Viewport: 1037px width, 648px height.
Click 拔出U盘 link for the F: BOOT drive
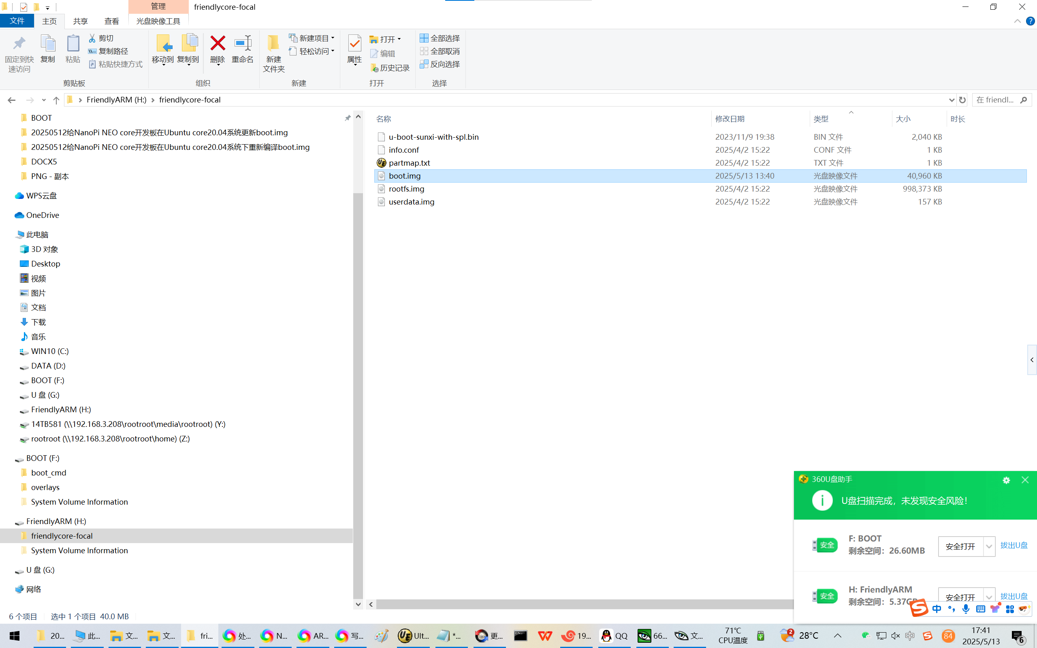(1014, 545)
